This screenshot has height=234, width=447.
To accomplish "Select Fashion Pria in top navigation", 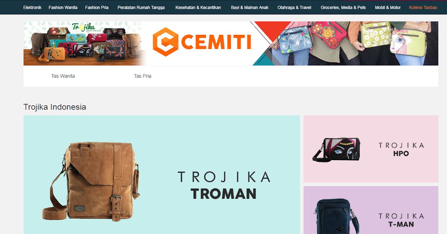I will click(x=97, y=7).
